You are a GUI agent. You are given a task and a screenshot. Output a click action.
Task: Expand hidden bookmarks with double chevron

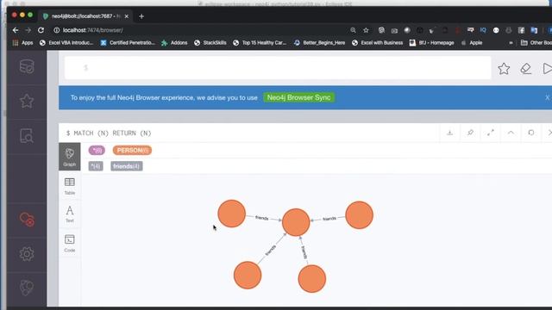coord(511,43)
